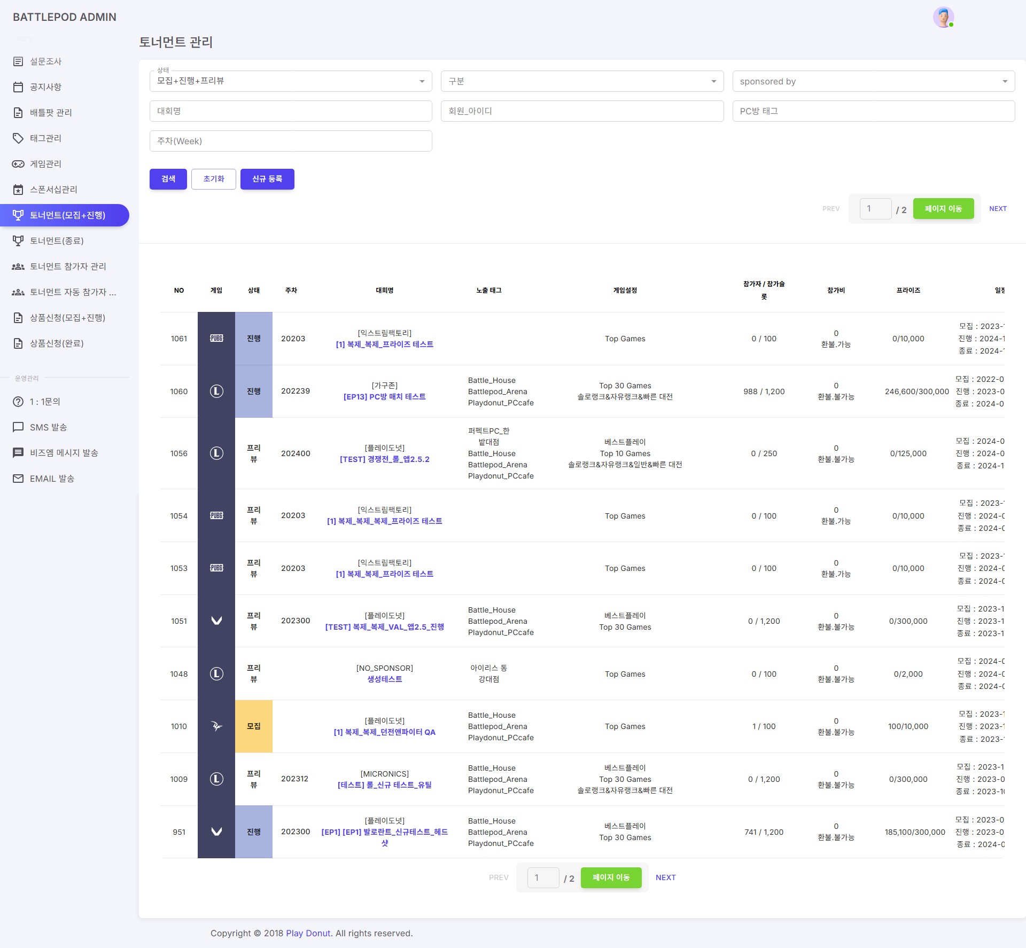
Task: Open tournament link [EP13] PC방 매치 테스트
Action: tap(384, 397)
